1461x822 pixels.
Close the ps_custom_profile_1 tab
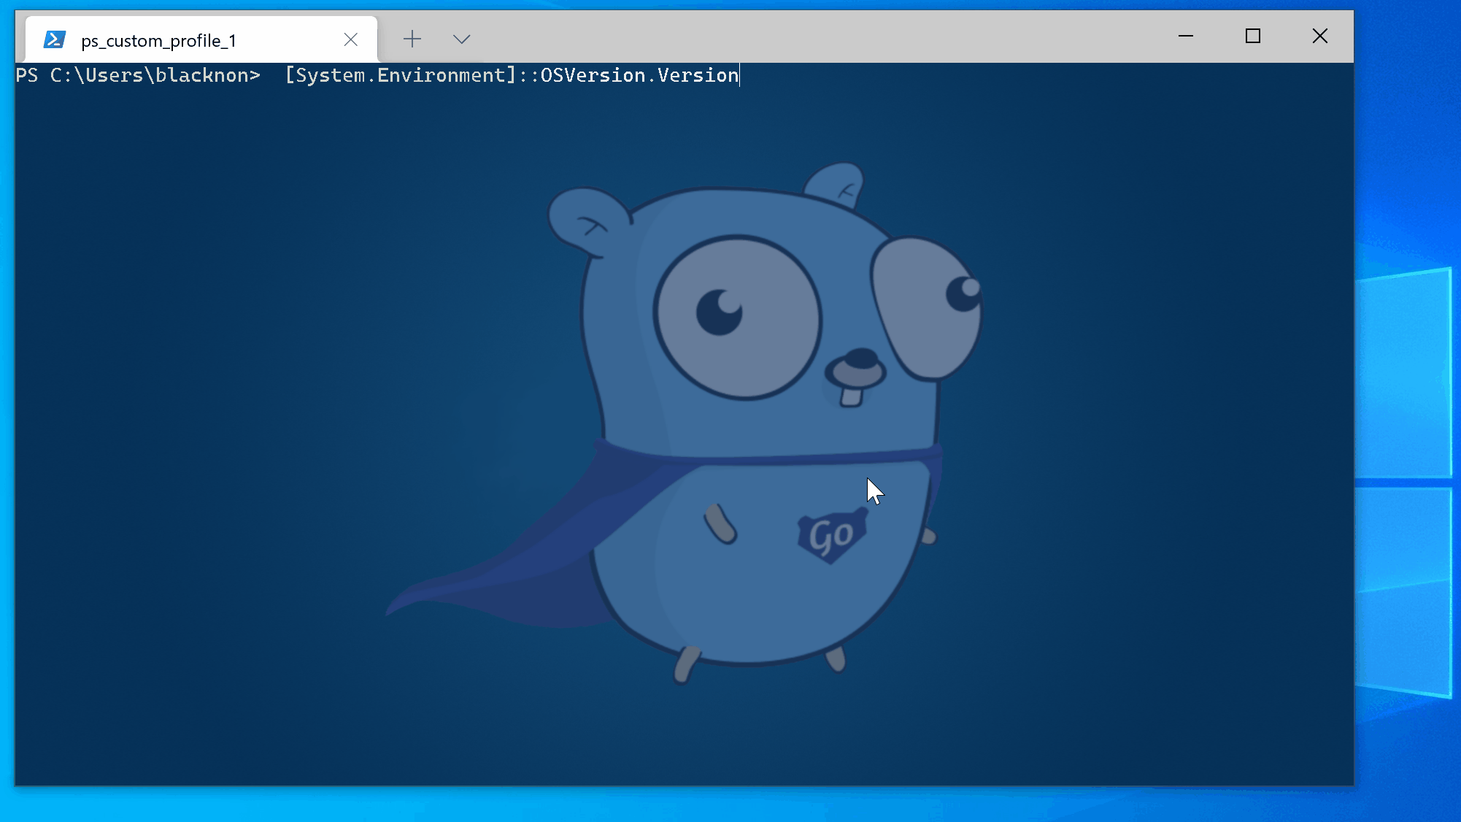tap(351, 39)
